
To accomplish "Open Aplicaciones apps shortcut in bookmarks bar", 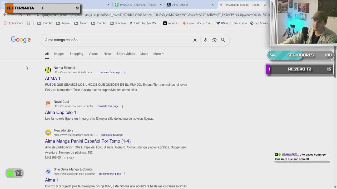I will pos(14,23).
